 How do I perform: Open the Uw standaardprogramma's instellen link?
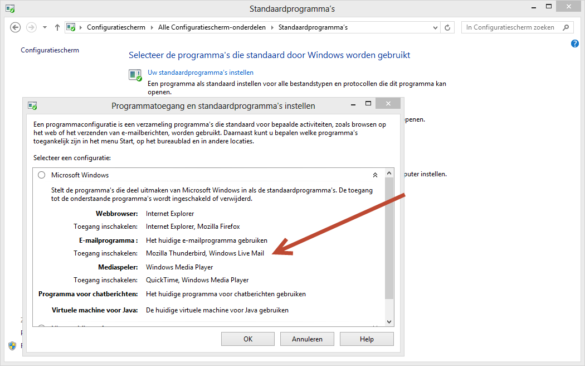click(201, 73)
